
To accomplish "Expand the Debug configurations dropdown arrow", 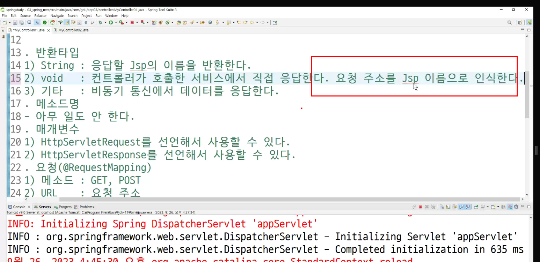I will [105, 22].
